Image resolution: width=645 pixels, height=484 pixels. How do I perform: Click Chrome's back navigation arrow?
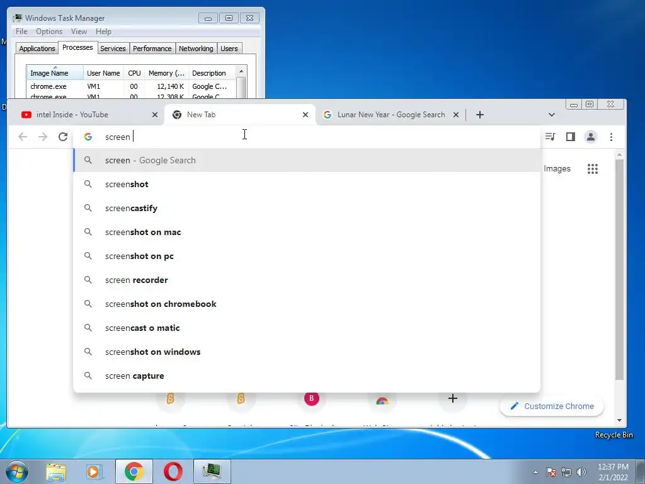click(x=23, y=137)
